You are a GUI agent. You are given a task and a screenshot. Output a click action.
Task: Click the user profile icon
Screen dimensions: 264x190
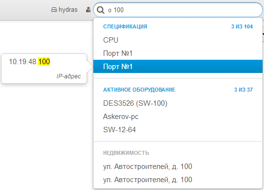click(x=88, y=10)
